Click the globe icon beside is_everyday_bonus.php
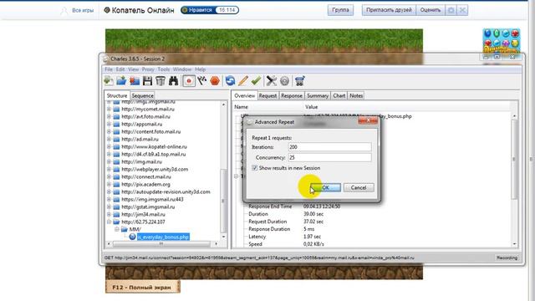535x301 pixels. pyautogui.click(x=133, y=237)
